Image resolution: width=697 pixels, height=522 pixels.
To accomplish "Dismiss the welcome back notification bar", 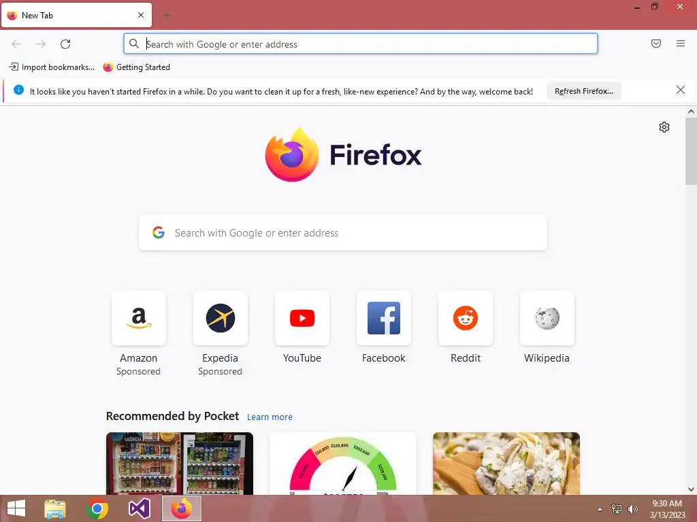I will 680,90.
